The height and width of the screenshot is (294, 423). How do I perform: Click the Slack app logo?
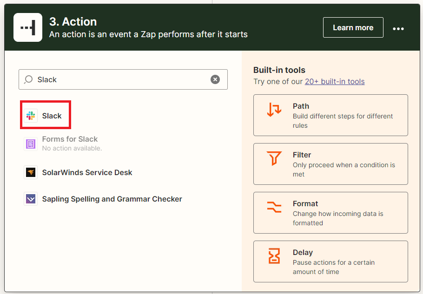tap(31, 116)
